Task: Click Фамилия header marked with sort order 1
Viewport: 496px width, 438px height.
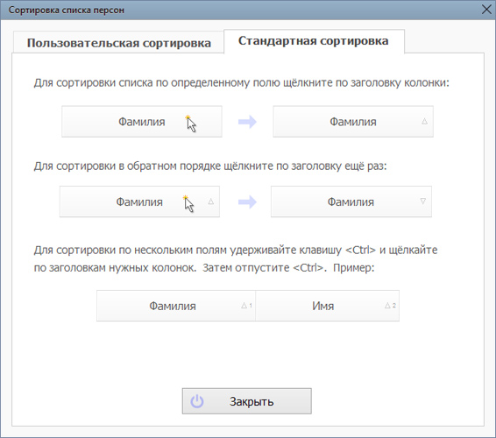Action: [x=176, y=306]
